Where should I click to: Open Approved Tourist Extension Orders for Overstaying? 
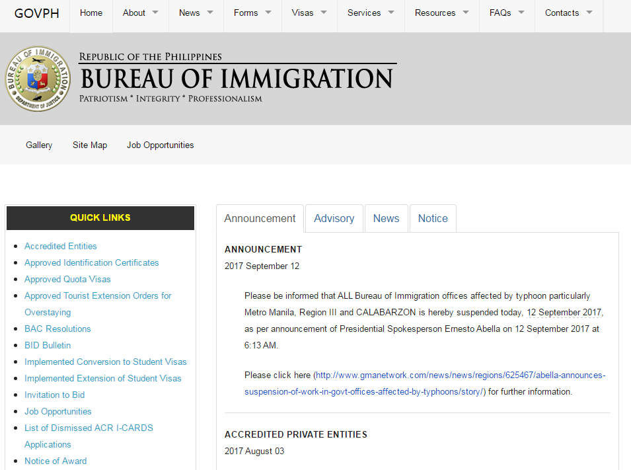(98, 303)
